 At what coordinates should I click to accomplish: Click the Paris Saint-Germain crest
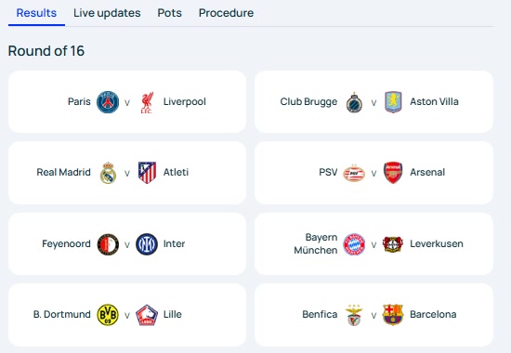[x=108, y=102]
